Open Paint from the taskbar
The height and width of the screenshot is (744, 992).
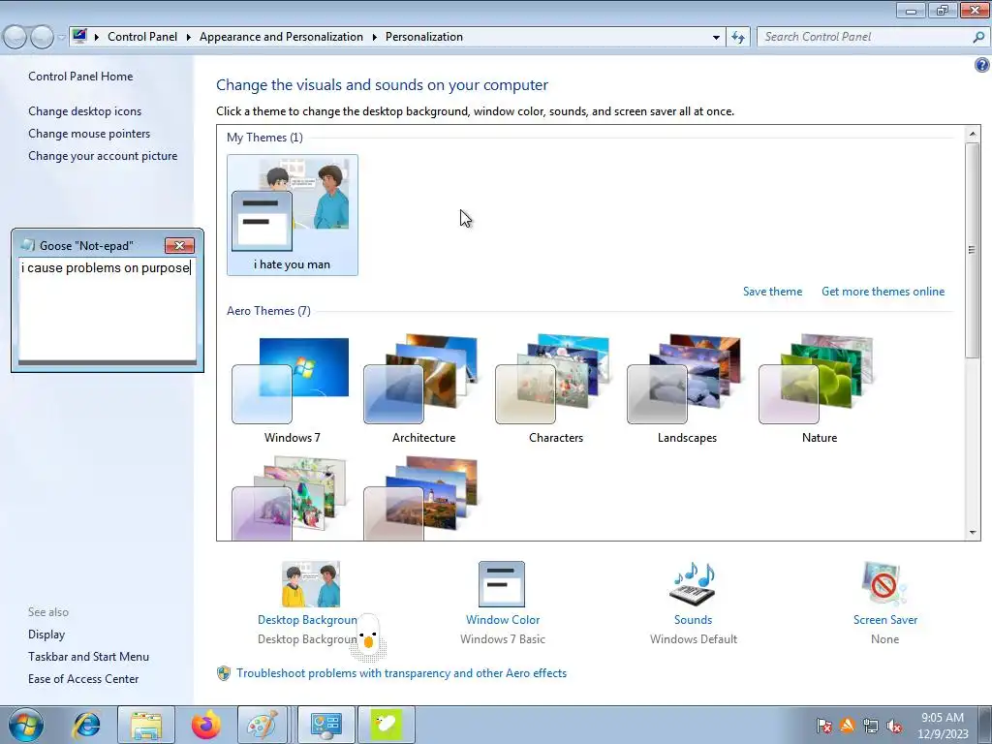(263, 725)
